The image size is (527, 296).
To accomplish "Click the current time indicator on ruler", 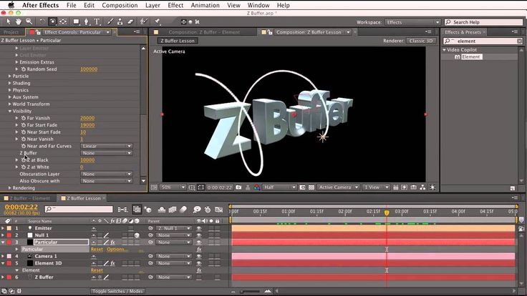I will [x=387, y=212].
